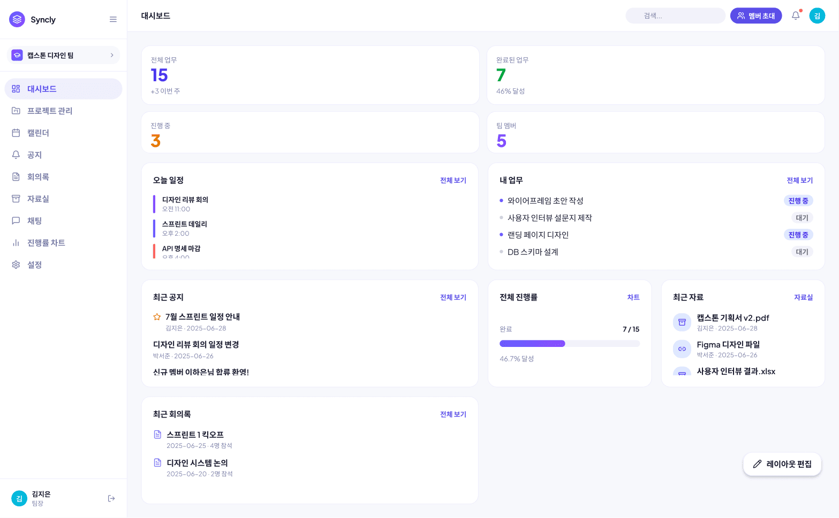This screenshot has width=839, height=518.
Task: Click the 전체 업무 stat card showing 15
Action: [310, 75]
